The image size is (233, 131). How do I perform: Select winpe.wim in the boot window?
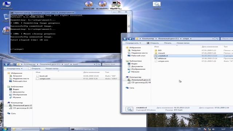point(45,79)
